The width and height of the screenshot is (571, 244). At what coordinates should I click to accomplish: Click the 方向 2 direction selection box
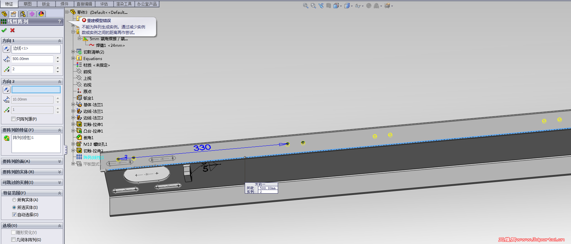pos(36,89)
